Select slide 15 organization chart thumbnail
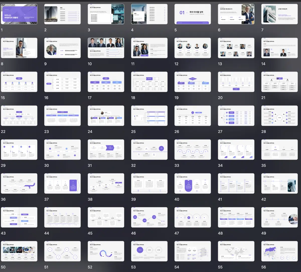The image size is (301, 272). pyautogui.click(x=19, y=82)
